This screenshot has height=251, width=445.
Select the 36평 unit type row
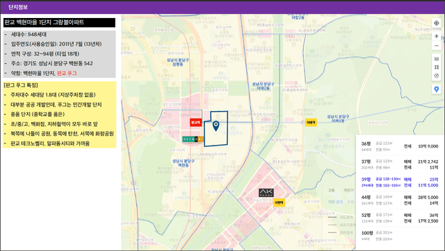[x=400, y=146]
